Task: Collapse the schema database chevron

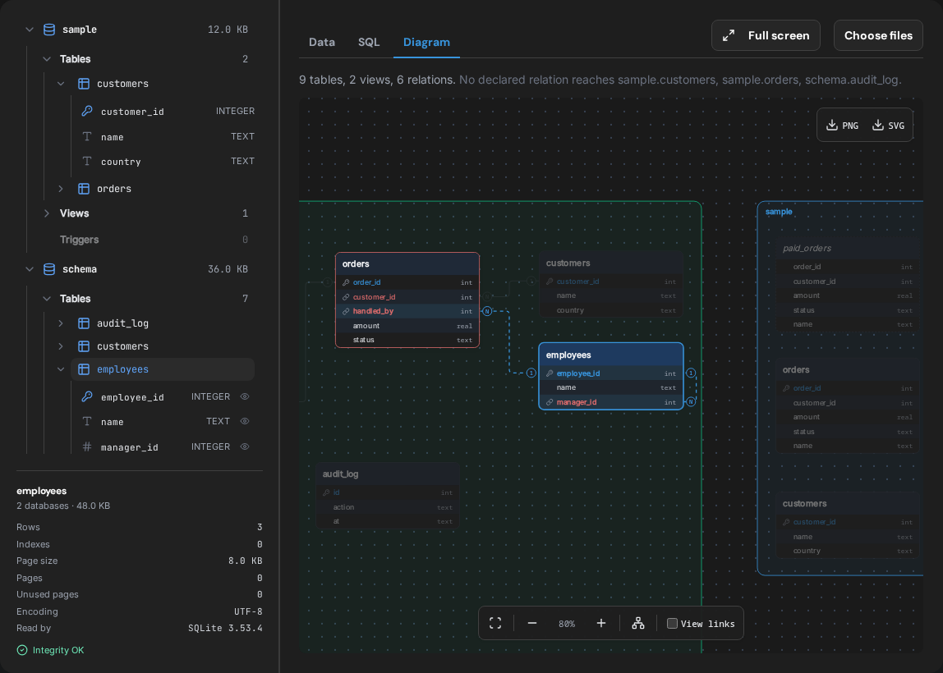Action: pyautogui.click(x=30, y=269)
